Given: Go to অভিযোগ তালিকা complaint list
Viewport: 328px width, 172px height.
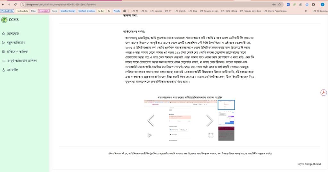Looking at the screenshot, I should [17, 52].
